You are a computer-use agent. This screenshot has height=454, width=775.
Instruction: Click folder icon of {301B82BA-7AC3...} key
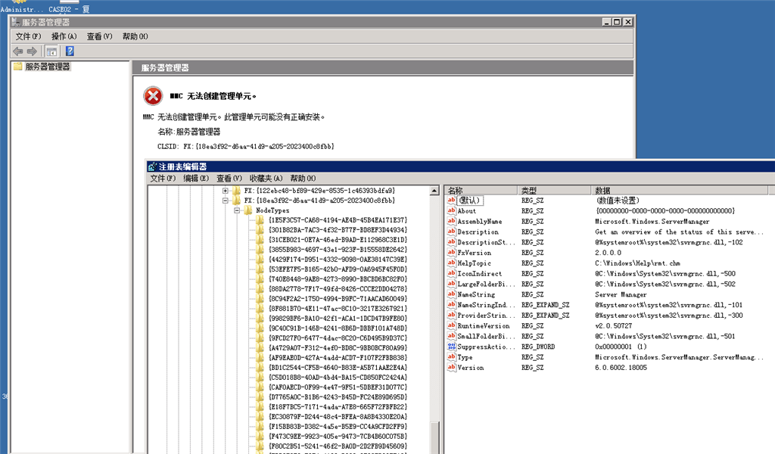coord(260,230)
